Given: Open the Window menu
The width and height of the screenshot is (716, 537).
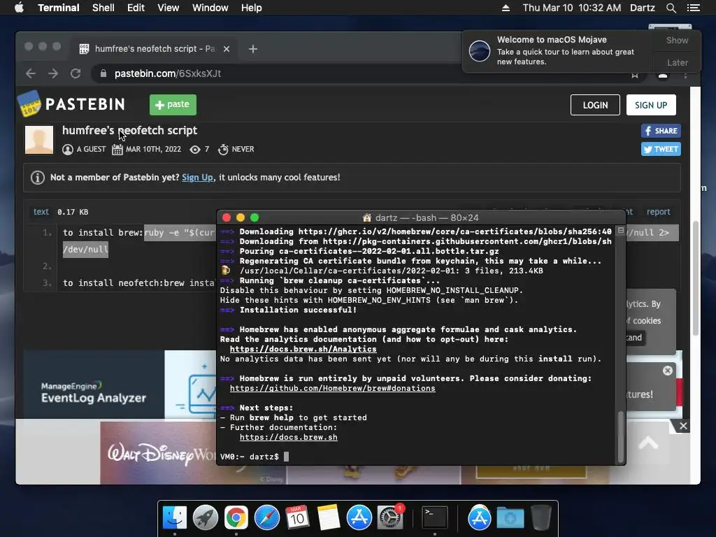Looking at the screenshot, I should tap(210, 8).
